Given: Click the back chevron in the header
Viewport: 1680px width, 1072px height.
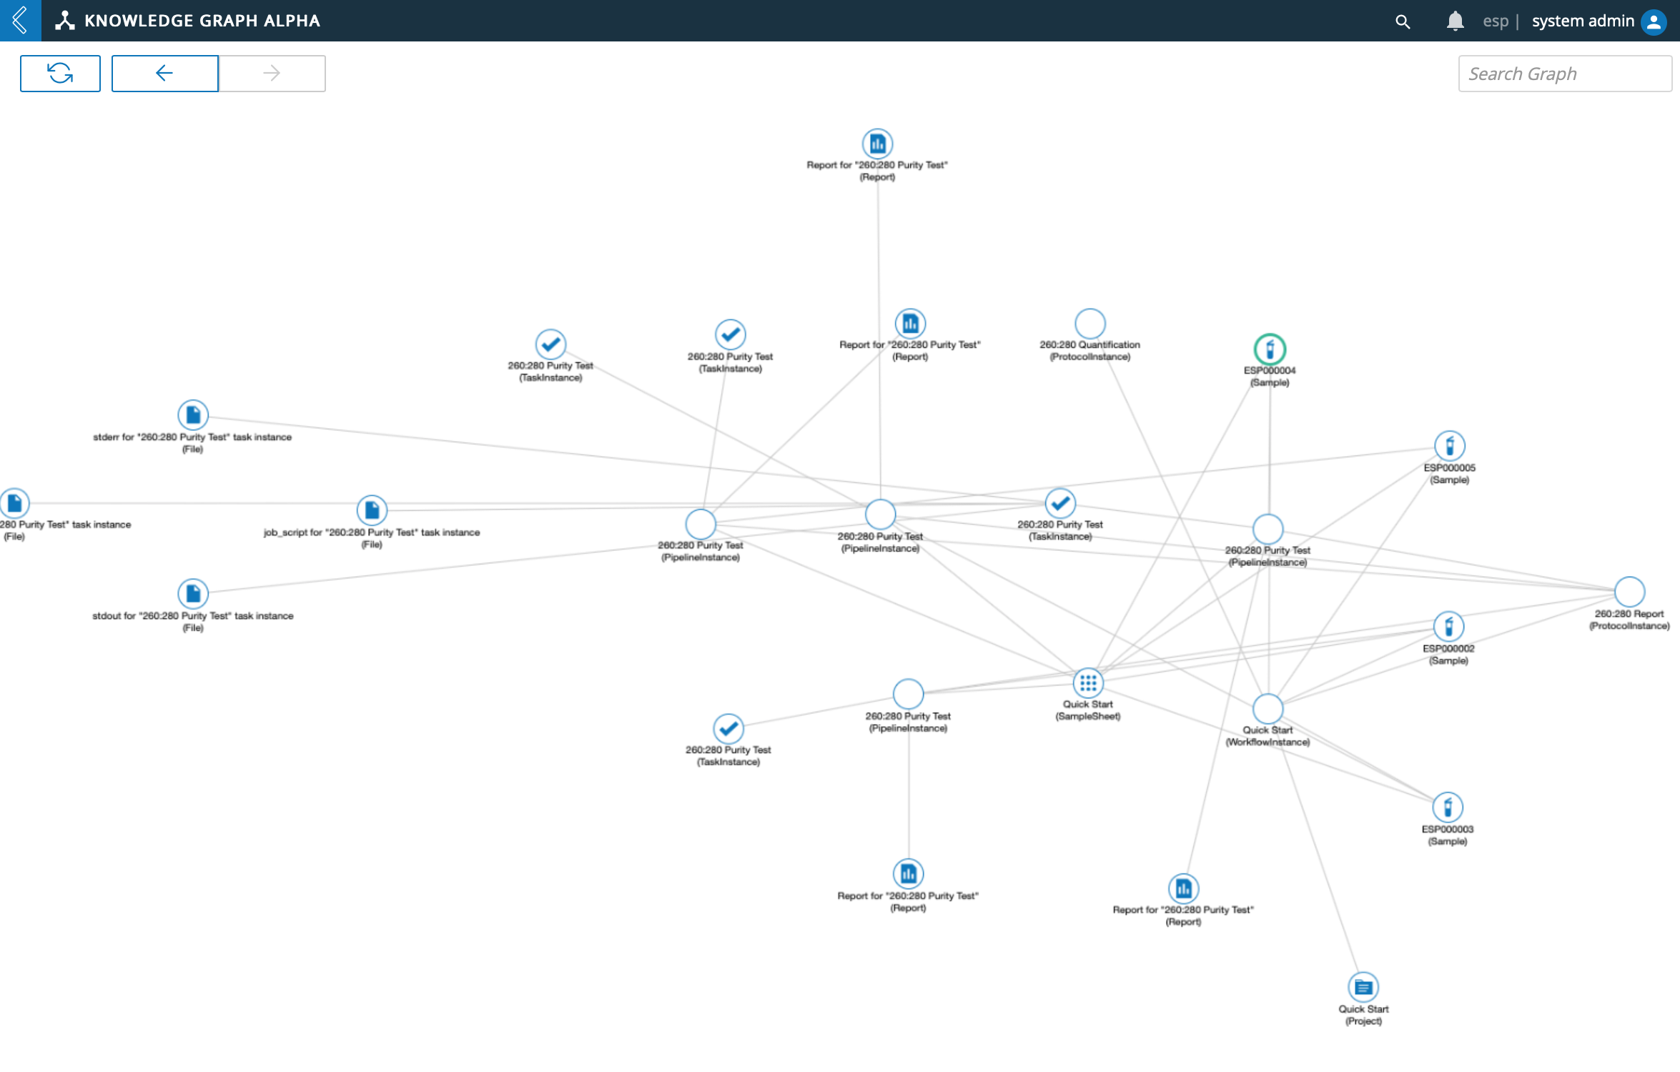Looking at the screenshot, I should click(20, 20).
